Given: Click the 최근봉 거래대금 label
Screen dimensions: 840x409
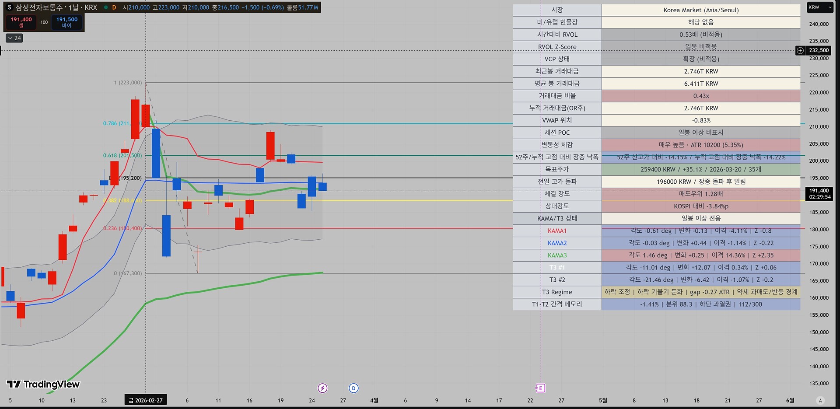Looking at the screenshot, I should pos(557,71).
